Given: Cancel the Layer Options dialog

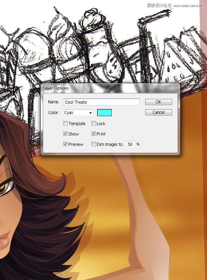Looking at the screenshot, I should (x=158, y=112).
